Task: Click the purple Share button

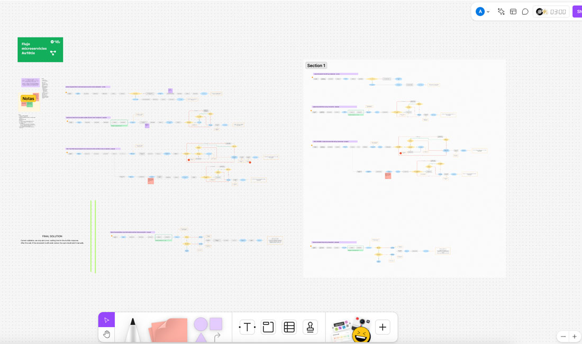Action: [577, 12]
